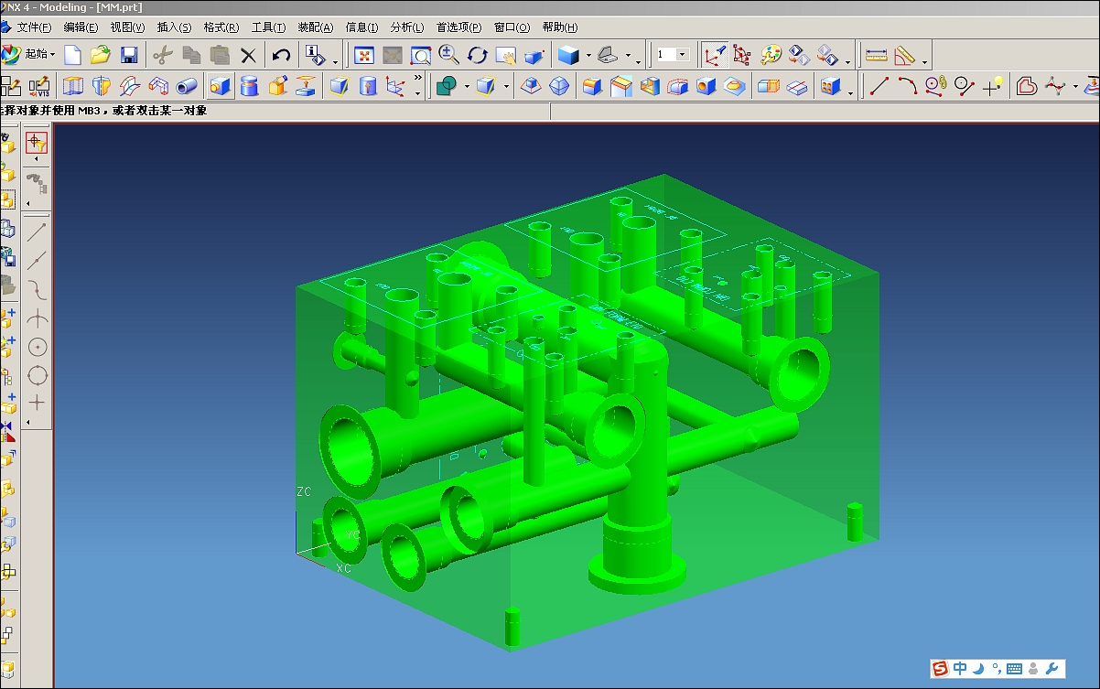Image resolution: width=1100 pixels, height=689 pixels.
Task: Expand the boolean unite dropdown arrow
Action: [x=466, y=86]
